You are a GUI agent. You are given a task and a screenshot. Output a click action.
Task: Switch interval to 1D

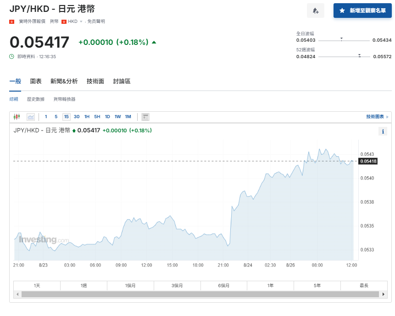pyautogui.click(x=107, y=117)
